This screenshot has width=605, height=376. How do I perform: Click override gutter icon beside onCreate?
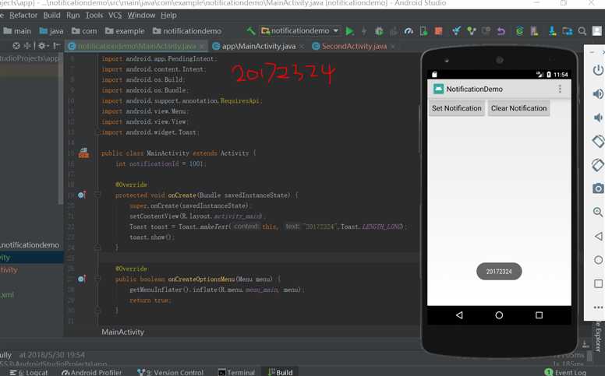(82, 195)
